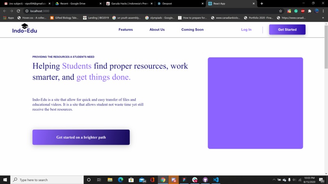Screen dimensions: 328x184
Task: Open the Apps bookmarks shortcut
Action: pos(9,18)
